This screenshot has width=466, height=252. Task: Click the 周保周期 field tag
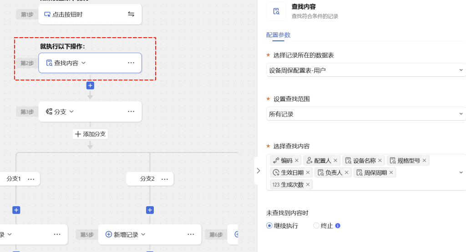375,173
